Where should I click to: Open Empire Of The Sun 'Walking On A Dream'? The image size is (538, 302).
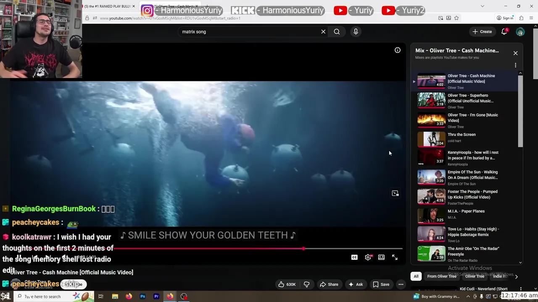point(466,177)
